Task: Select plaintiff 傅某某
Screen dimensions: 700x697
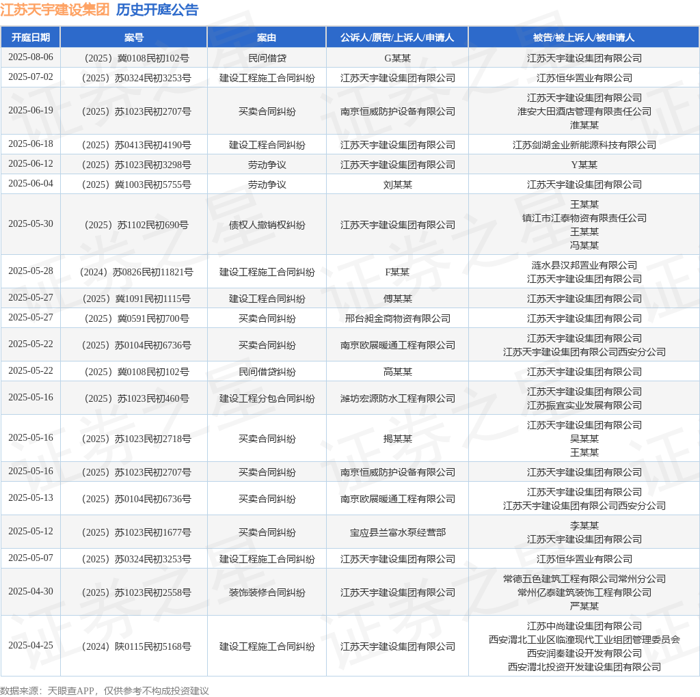Action: click(x=397, y=299)
